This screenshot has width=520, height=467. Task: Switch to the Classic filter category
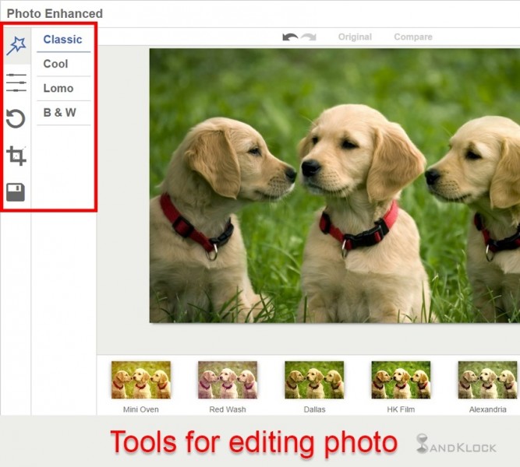tap(63, 40)
